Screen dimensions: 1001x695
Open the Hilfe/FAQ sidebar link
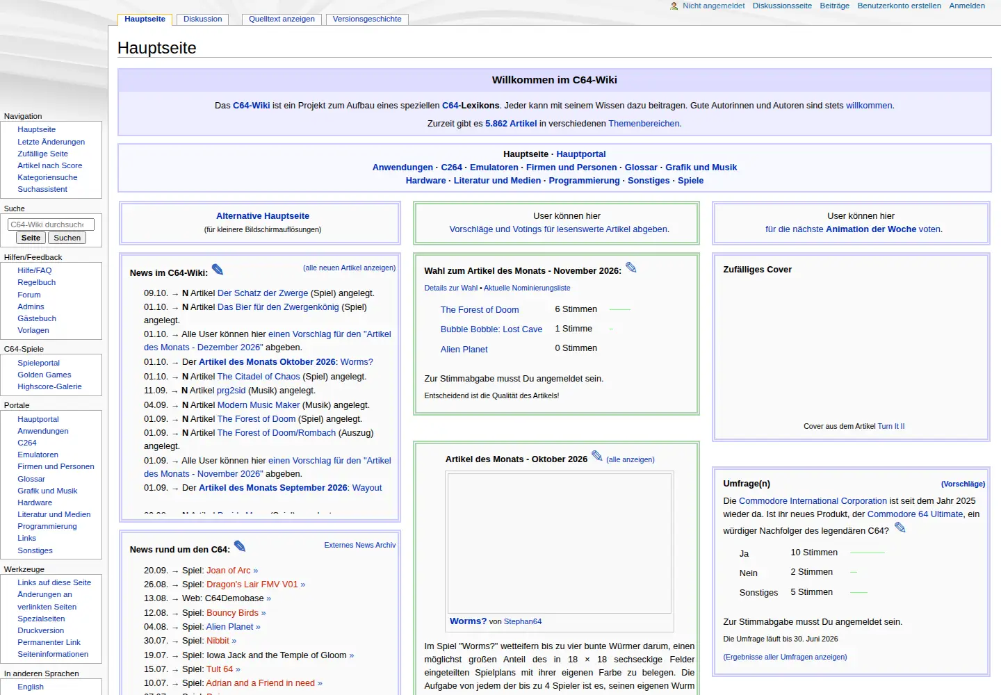(34, 270)
